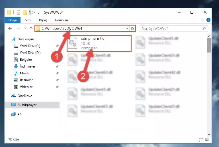219x147 pixels.
Task: Click Properties icon in quick access toolbar
Action: point(19,12)
